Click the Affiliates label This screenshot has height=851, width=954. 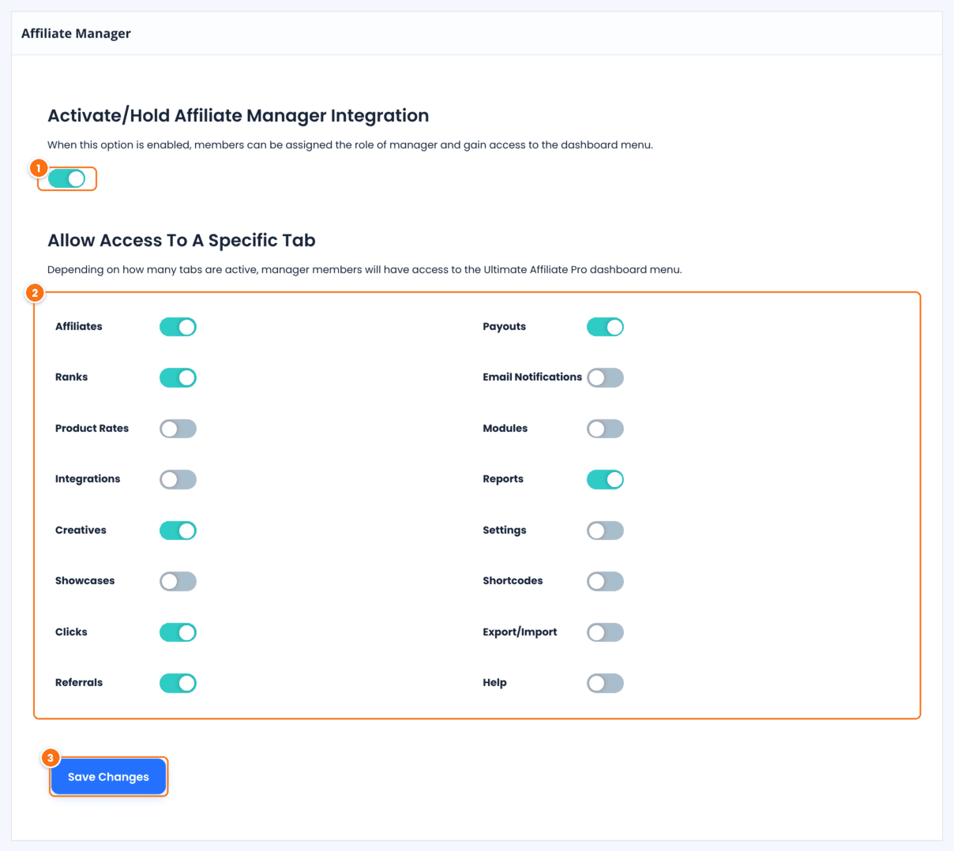79,326
